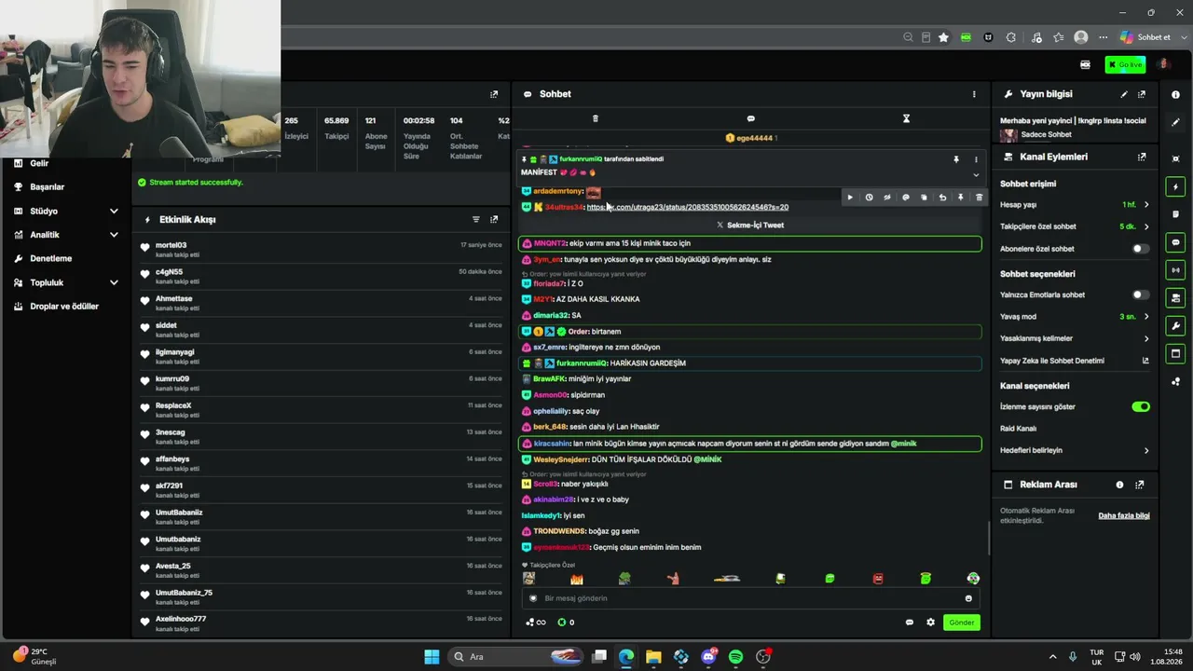Image resolution: width=1193 pixels, height=671 pixels.
Task: Select the hourglass icon in chat toolbar
Action: click(906, 118)
